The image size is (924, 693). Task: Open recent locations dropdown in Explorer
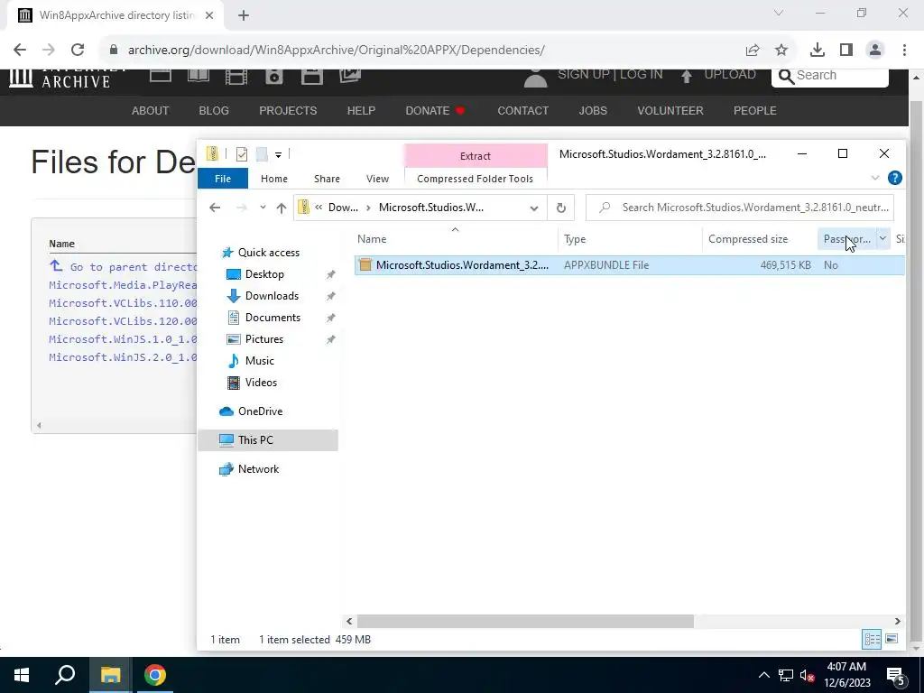click(x=263, y=208)
